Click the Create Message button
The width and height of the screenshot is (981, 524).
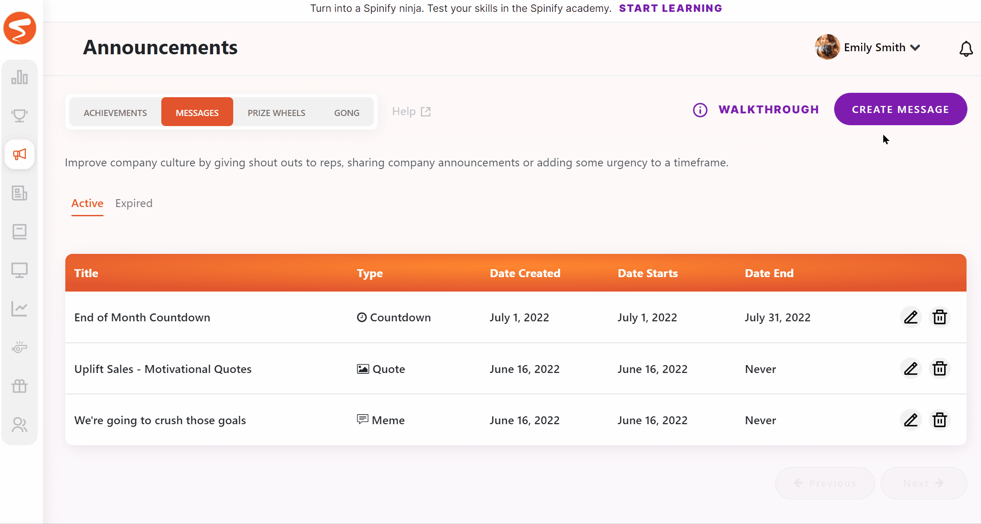pos(900,109)
